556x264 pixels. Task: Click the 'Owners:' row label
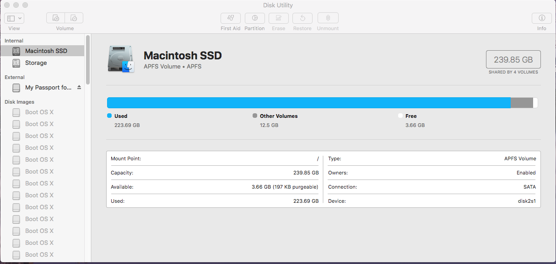point(338,173)
